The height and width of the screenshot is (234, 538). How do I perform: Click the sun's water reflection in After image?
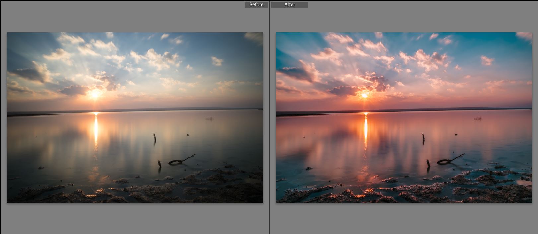coord(366,129)
